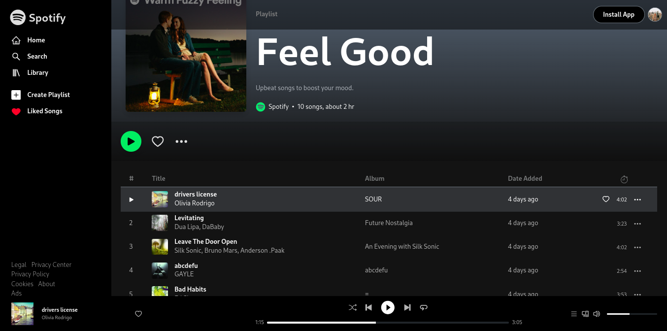Open the Privacy Center link

pyautogui.click(x=51, y=265)
